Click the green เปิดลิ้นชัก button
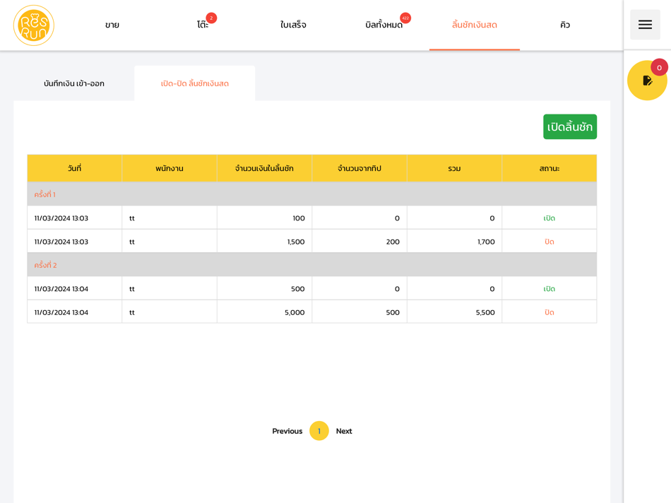 coord(569,126)
